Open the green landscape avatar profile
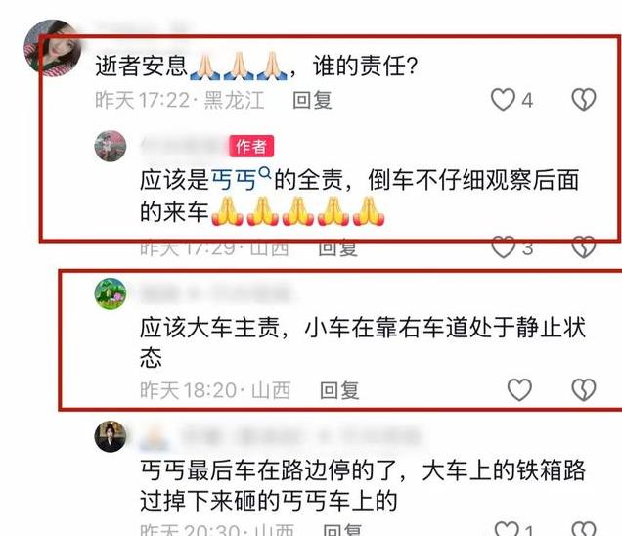 [111, 294]
